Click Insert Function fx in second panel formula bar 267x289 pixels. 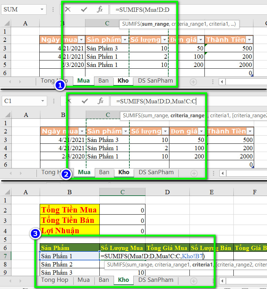[x=100, y=101]
